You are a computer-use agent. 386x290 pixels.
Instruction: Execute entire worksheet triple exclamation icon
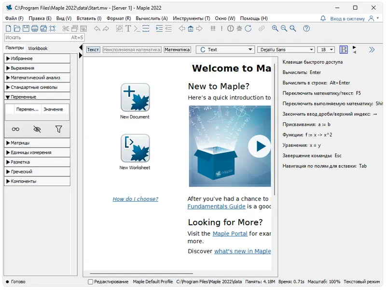pyautogui.click(x=213, y=29)
